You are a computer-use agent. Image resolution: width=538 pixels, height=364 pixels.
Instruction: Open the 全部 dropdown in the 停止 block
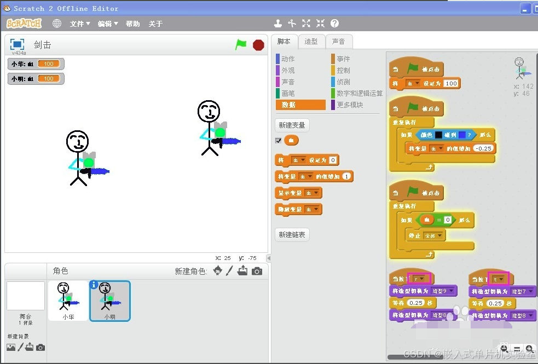pos(433,236)
